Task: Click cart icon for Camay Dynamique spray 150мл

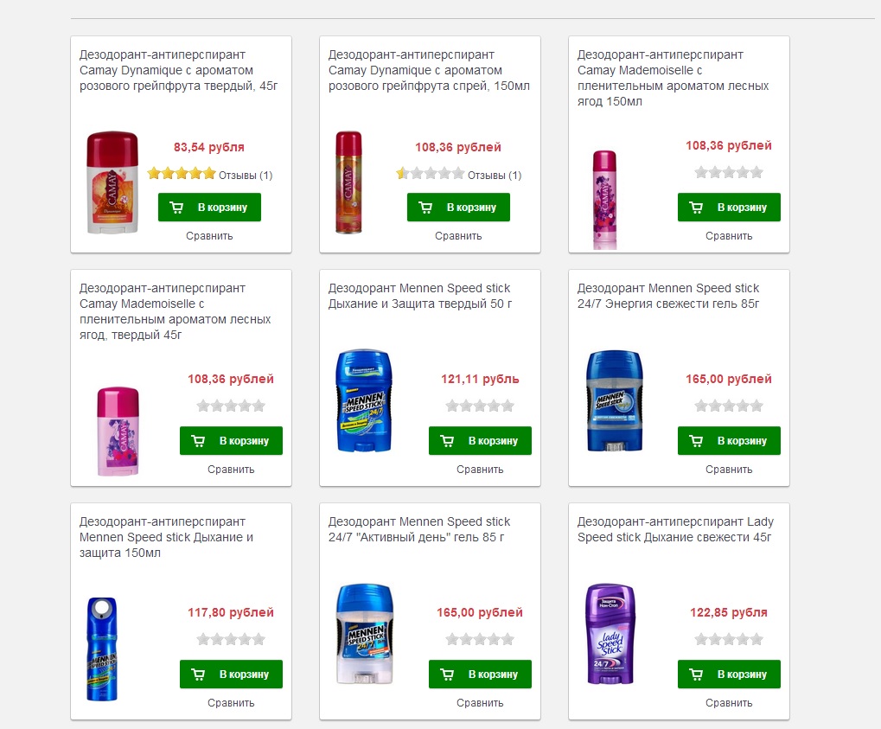Action: (425, 208)
